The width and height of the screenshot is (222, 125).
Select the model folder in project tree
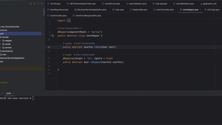tap(8, 44)
